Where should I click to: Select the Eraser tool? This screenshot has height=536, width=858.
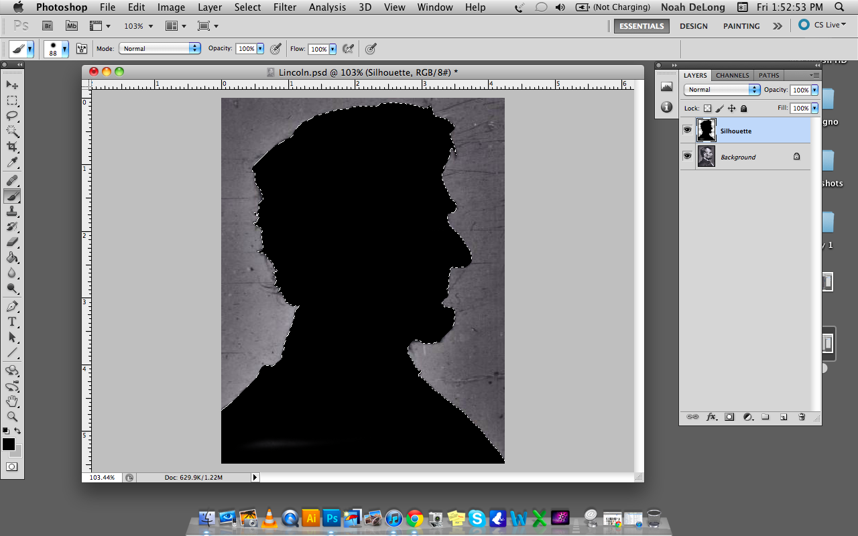pos(12,242)
